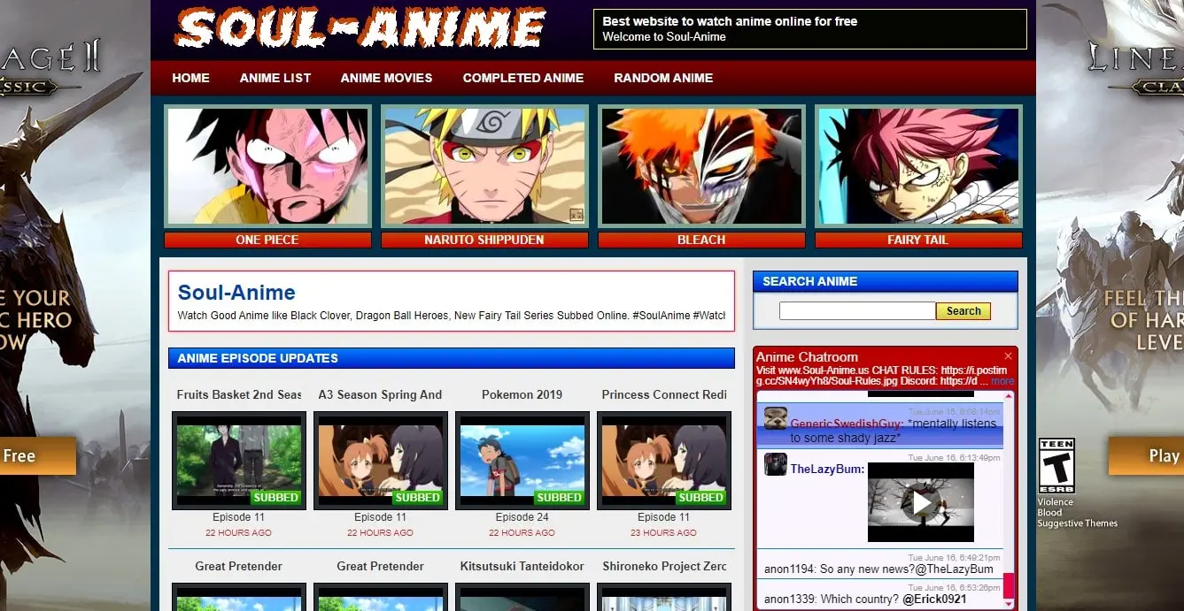Screen dimensions: 1184x611
Task: Click the FAIRY TAIL red label
Action: (918, 240)
